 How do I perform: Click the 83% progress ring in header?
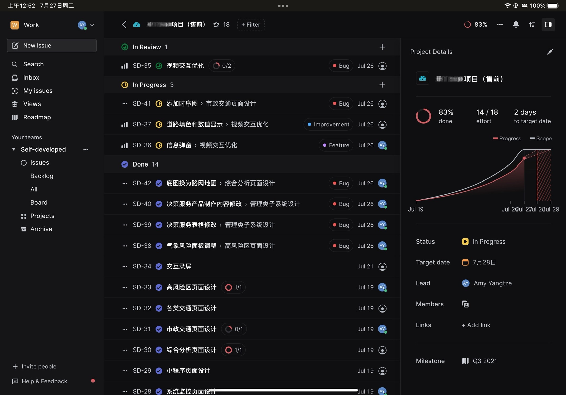click(467, 24)
